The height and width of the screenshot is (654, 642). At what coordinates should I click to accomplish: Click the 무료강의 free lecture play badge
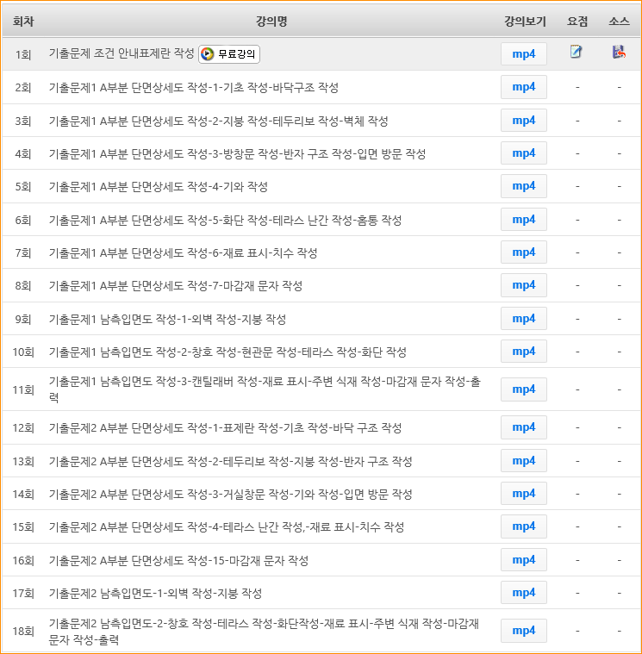click(x=229, y=54)
